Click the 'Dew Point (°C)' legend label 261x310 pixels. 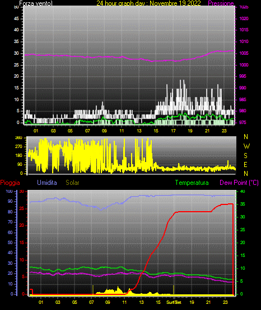tap(239, 183)
